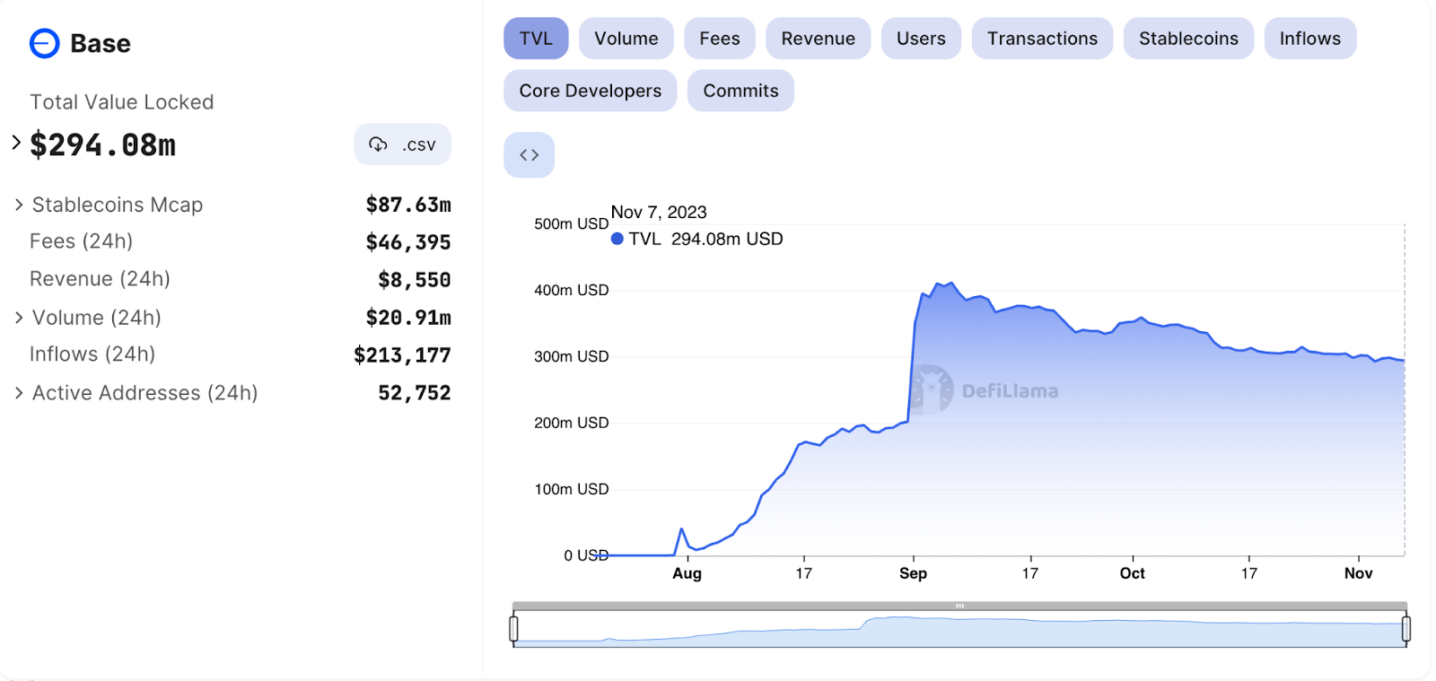Expand the Total Value Locked breakdown
Image resolution: width=1436 pixels, height=681 pixels.
(16, 143)
